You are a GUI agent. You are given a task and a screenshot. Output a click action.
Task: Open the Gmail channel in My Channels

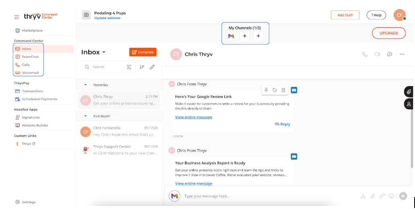point(231,36)
